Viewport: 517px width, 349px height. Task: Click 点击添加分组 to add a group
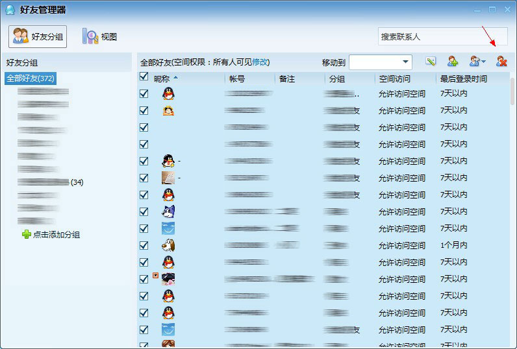tap(57, 235)
